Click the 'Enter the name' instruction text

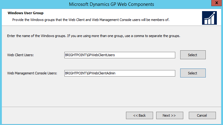click(x=93, y=36)
